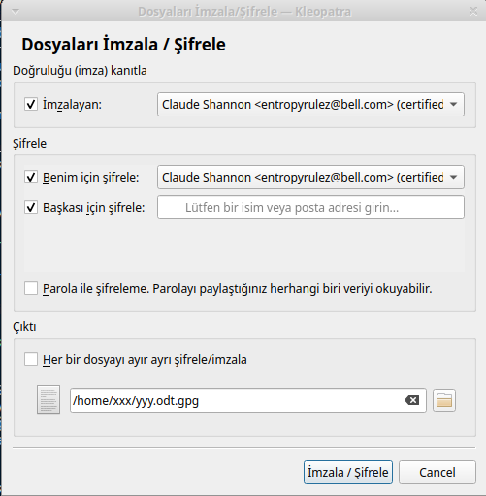Toggle the Benim için şifrele checkbox
486x496 pixels.
[31, 177]
